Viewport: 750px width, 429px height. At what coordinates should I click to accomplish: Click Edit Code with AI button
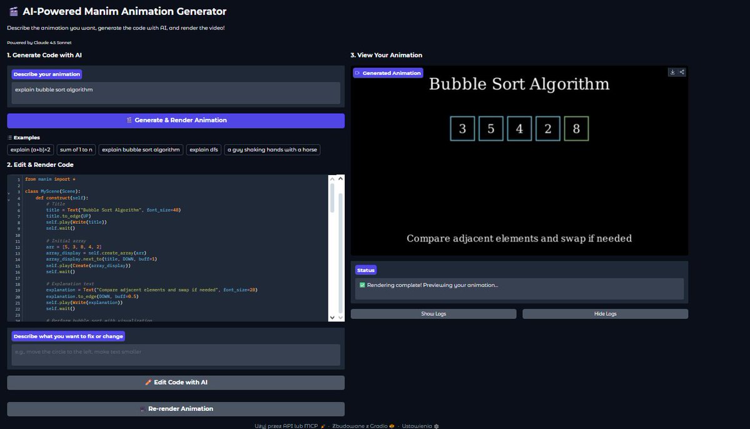pyautogui.click(x=176, y=383)
